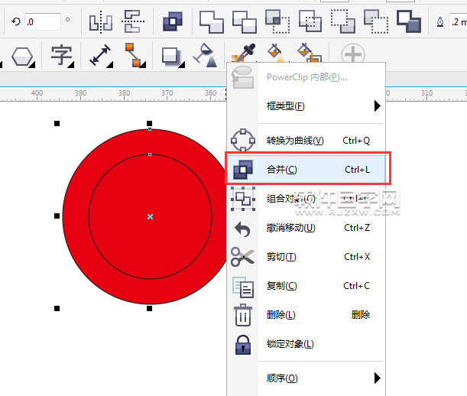Select the Transparency tool
The width and height of the screenshot is (467, 396).
pyautogui.click(x=205, y=55)
